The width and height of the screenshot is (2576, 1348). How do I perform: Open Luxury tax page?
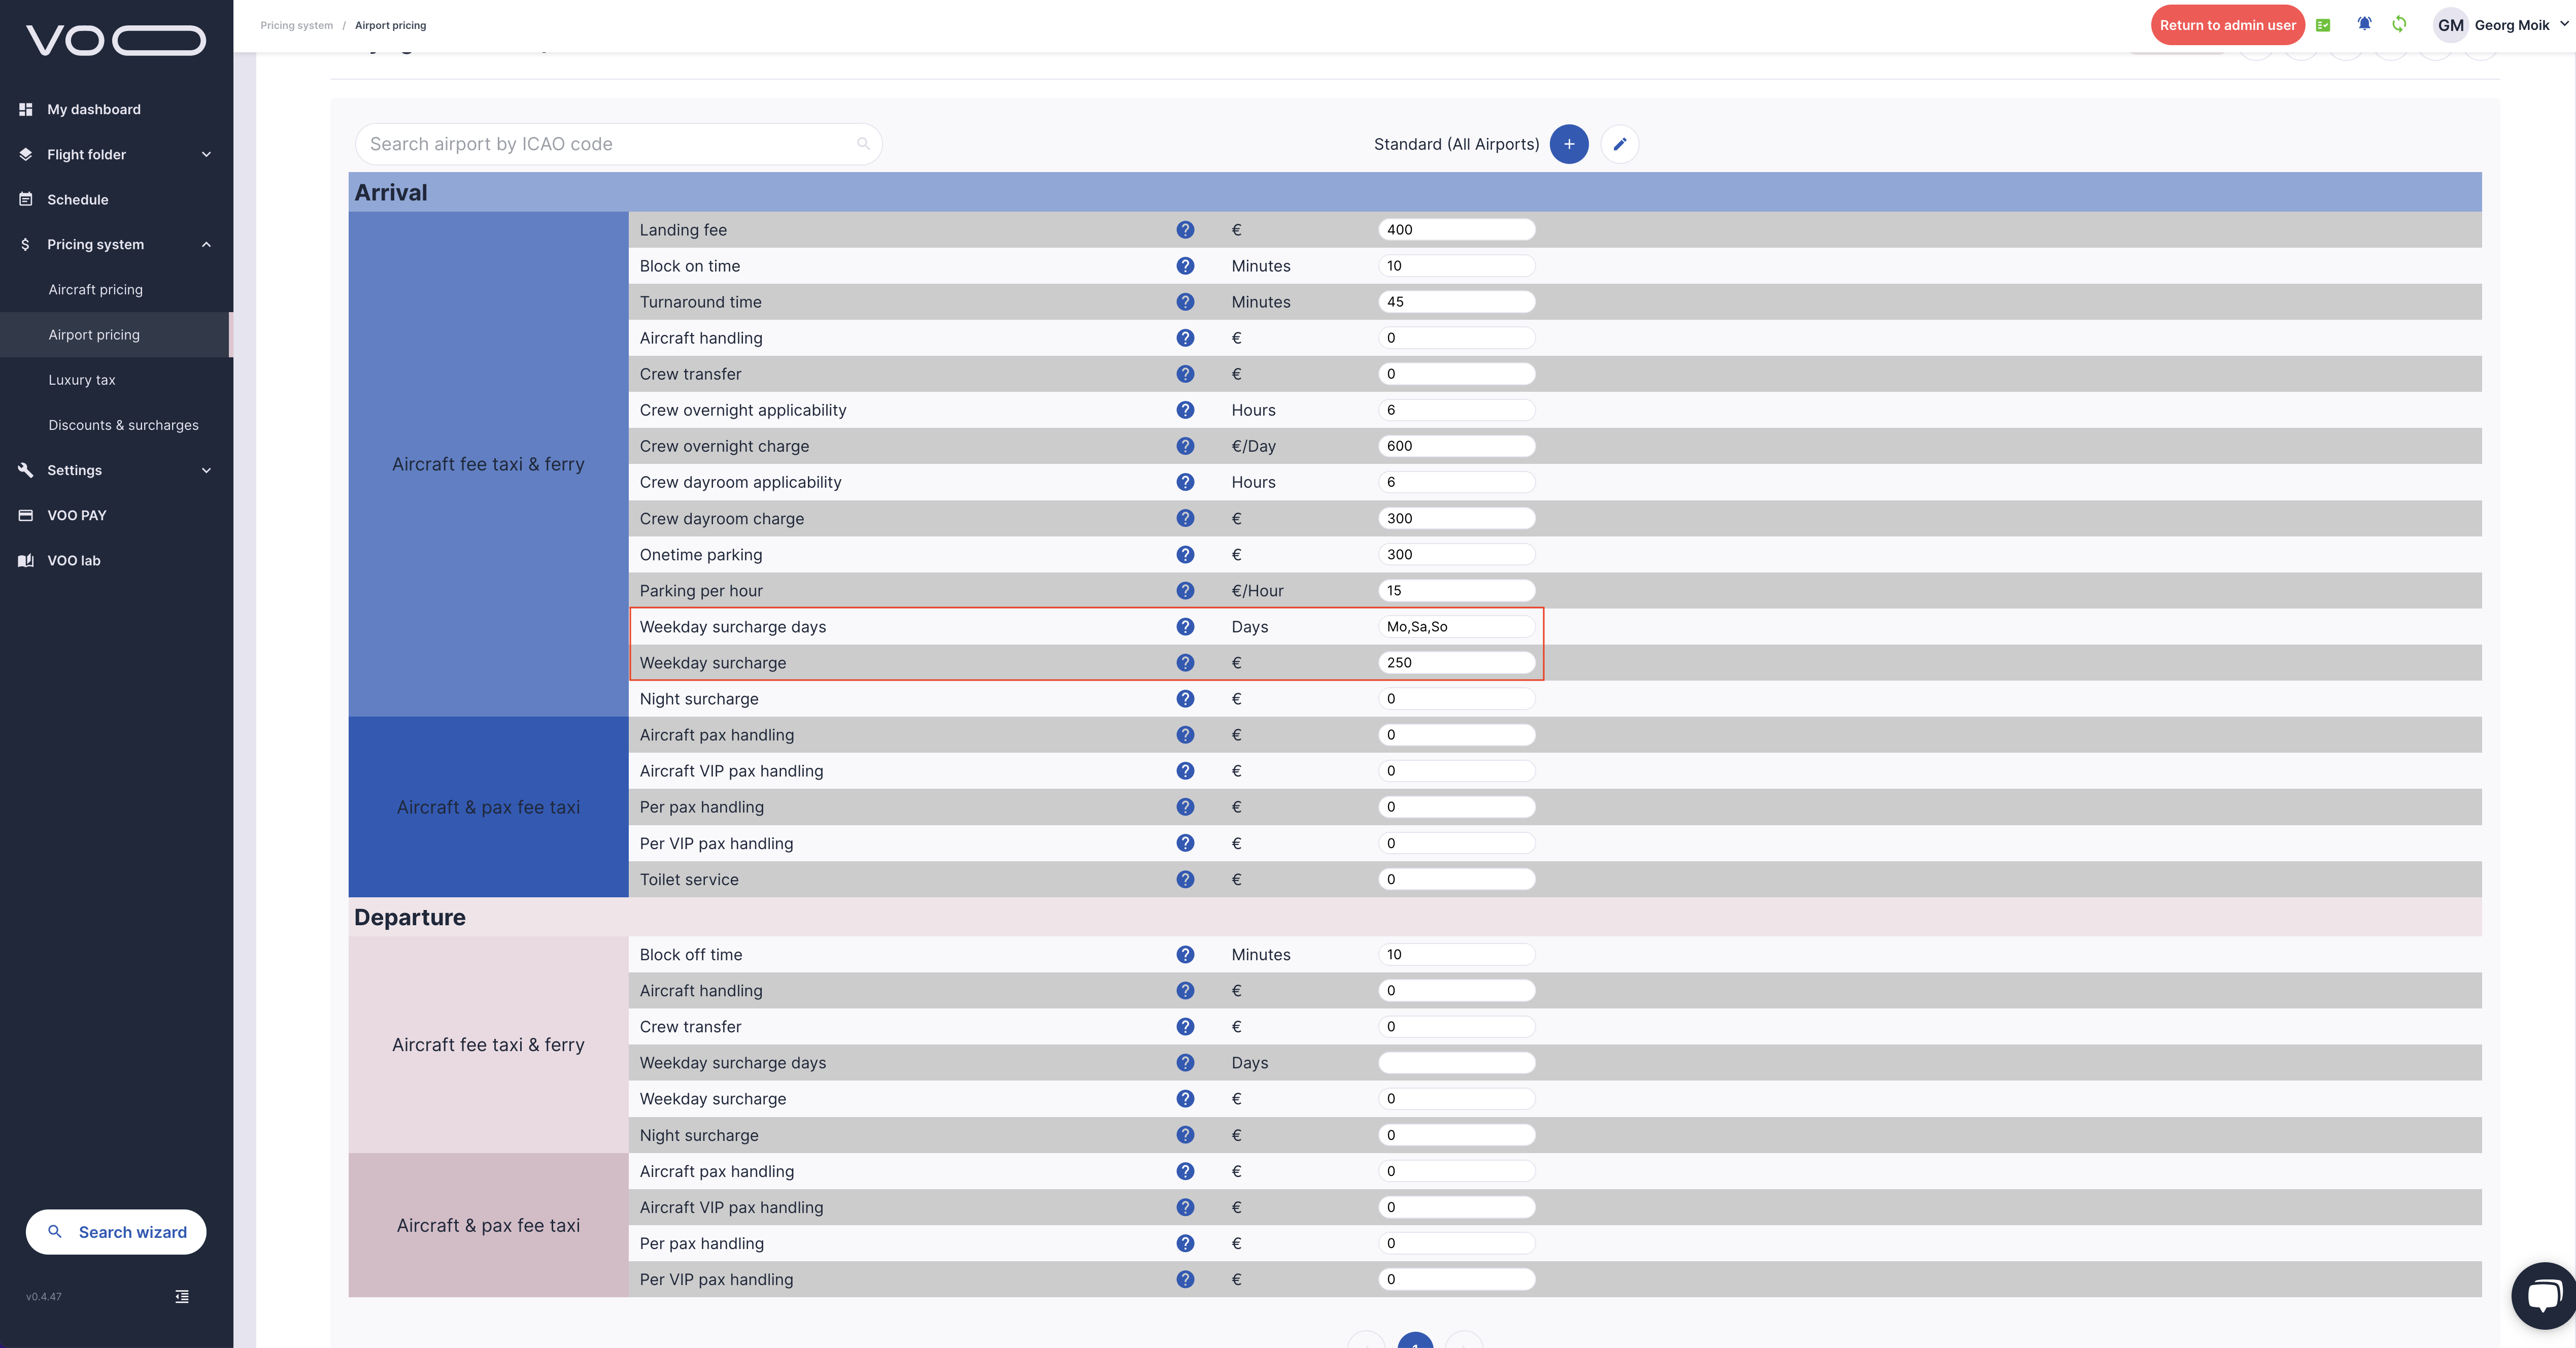(82, 380)
